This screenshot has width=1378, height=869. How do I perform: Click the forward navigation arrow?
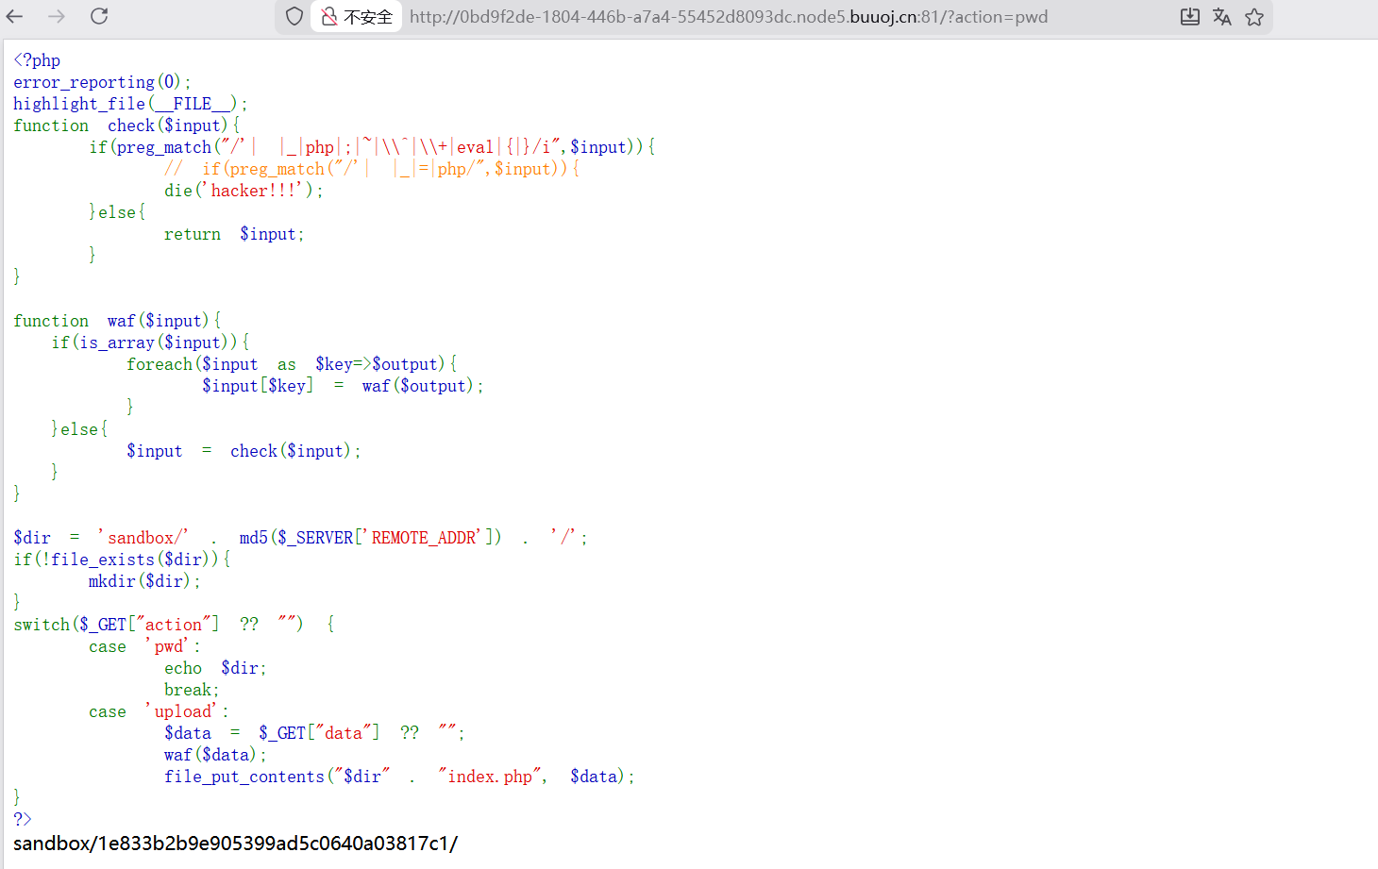point(57,16)
